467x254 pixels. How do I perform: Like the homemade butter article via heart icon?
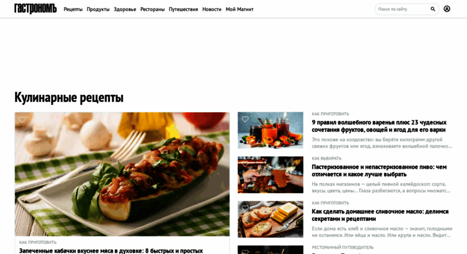(x=245, y=208)
